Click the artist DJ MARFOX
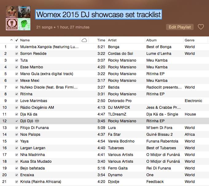 tap(119, 108)
